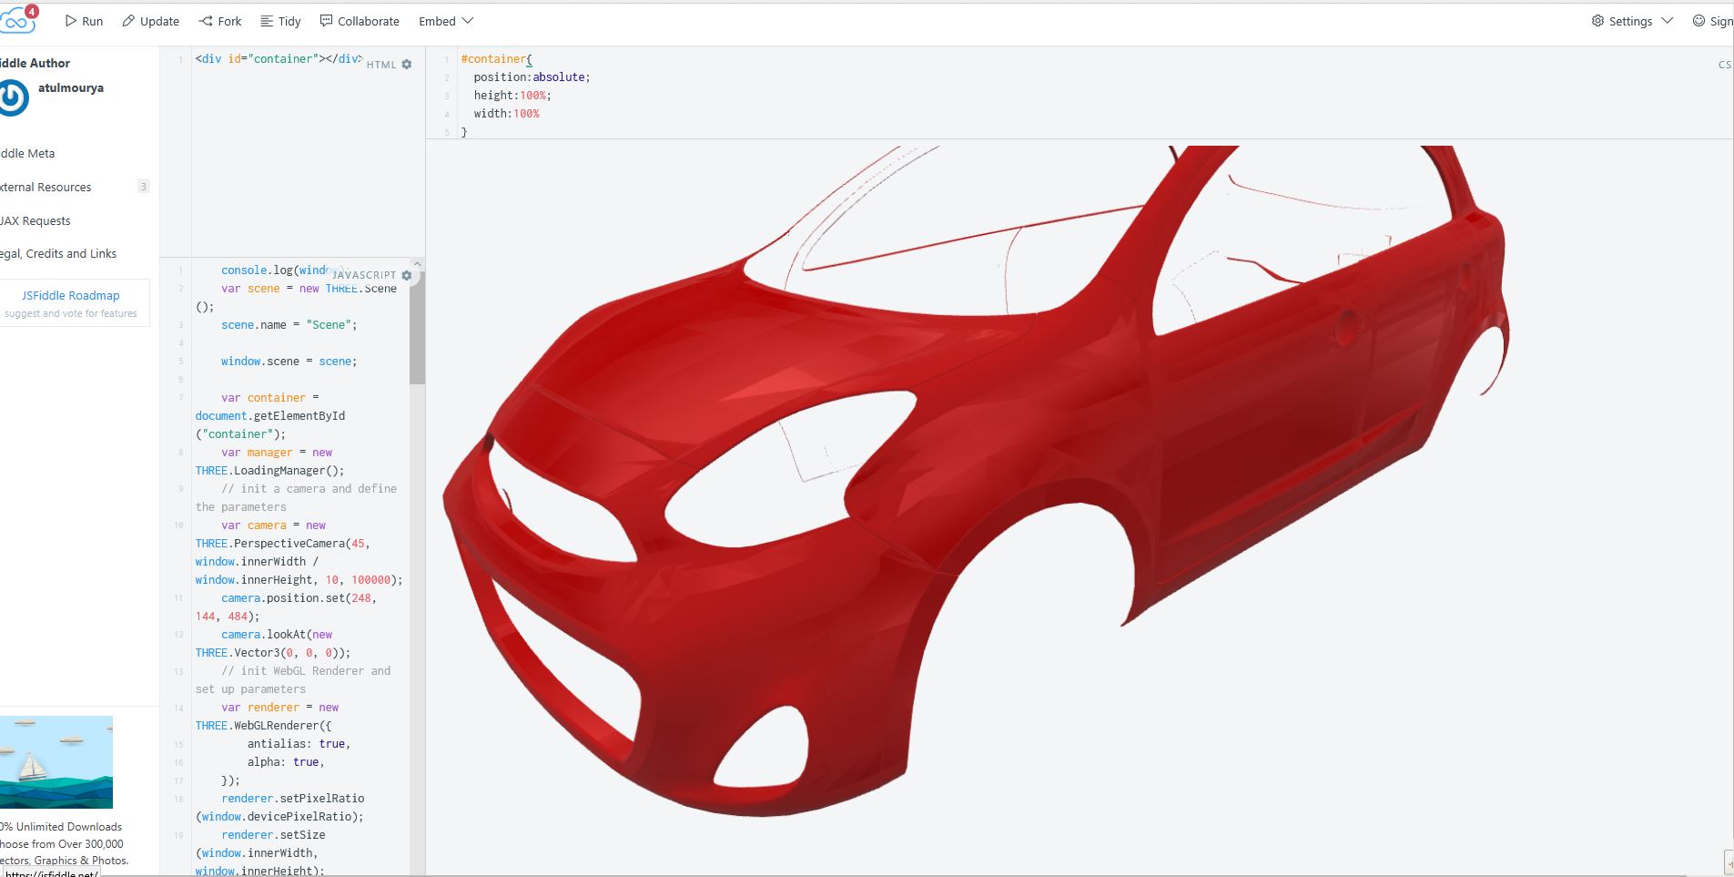Open the atulmourya author profile
Viewport: 1734px width, 877px height.
click(x=71, y=88)
